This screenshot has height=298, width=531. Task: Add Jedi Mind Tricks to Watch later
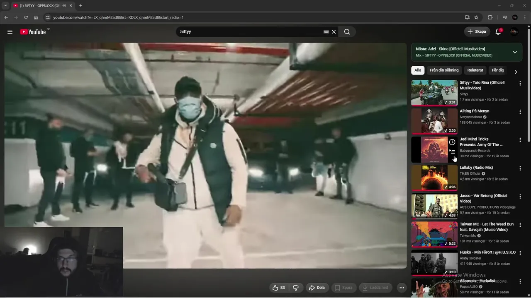(x=452, y=142)
